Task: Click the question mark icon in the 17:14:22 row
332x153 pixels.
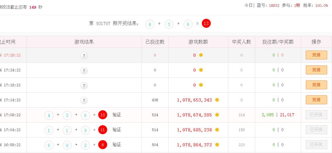Action: point(84,100)
